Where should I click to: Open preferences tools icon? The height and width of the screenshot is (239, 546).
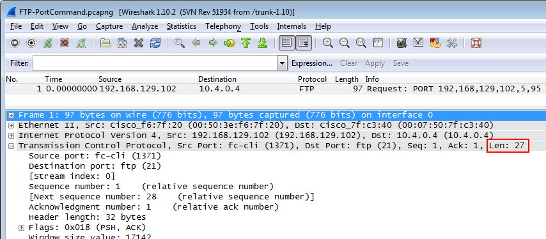tap(452, 43)
